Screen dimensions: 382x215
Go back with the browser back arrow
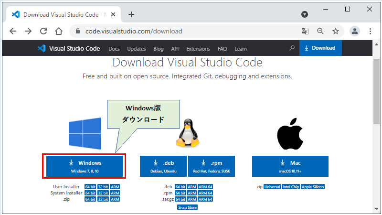coord(13,32)
